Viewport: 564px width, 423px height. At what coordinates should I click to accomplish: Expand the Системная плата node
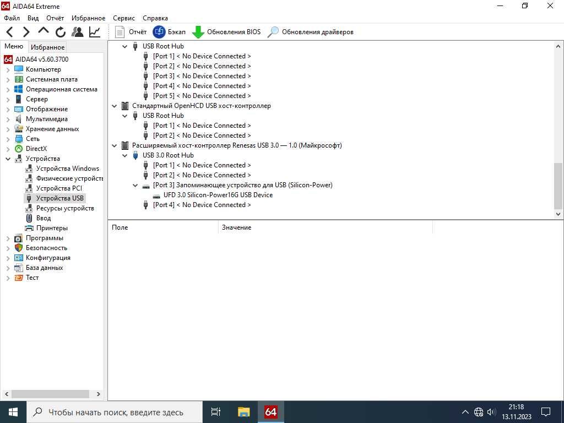coord(8,79)
